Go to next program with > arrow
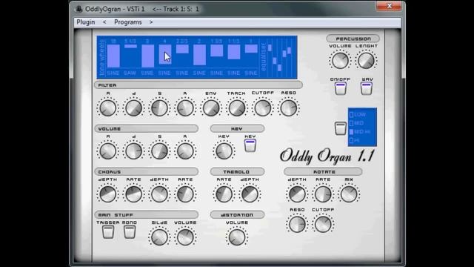This screenshot has height=267, width=474. pyautogui.click(x=151, y=22)
